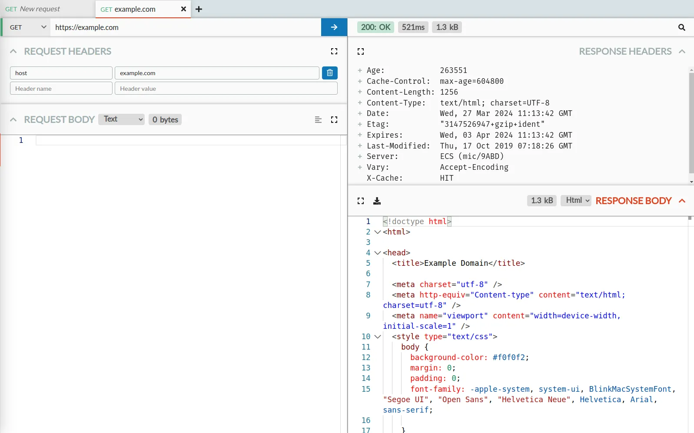Click the 1.3 kB size badge in top bar
The image size is (694, 433).
click(x=447, y=27)
